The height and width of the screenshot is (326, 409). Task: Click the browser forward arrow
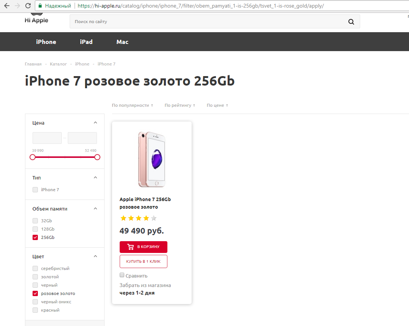pos(17,6)
